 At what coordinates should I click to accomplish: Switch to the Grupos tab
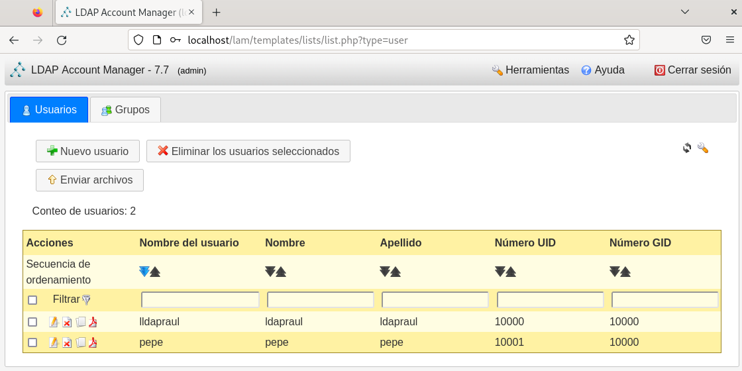125,110
